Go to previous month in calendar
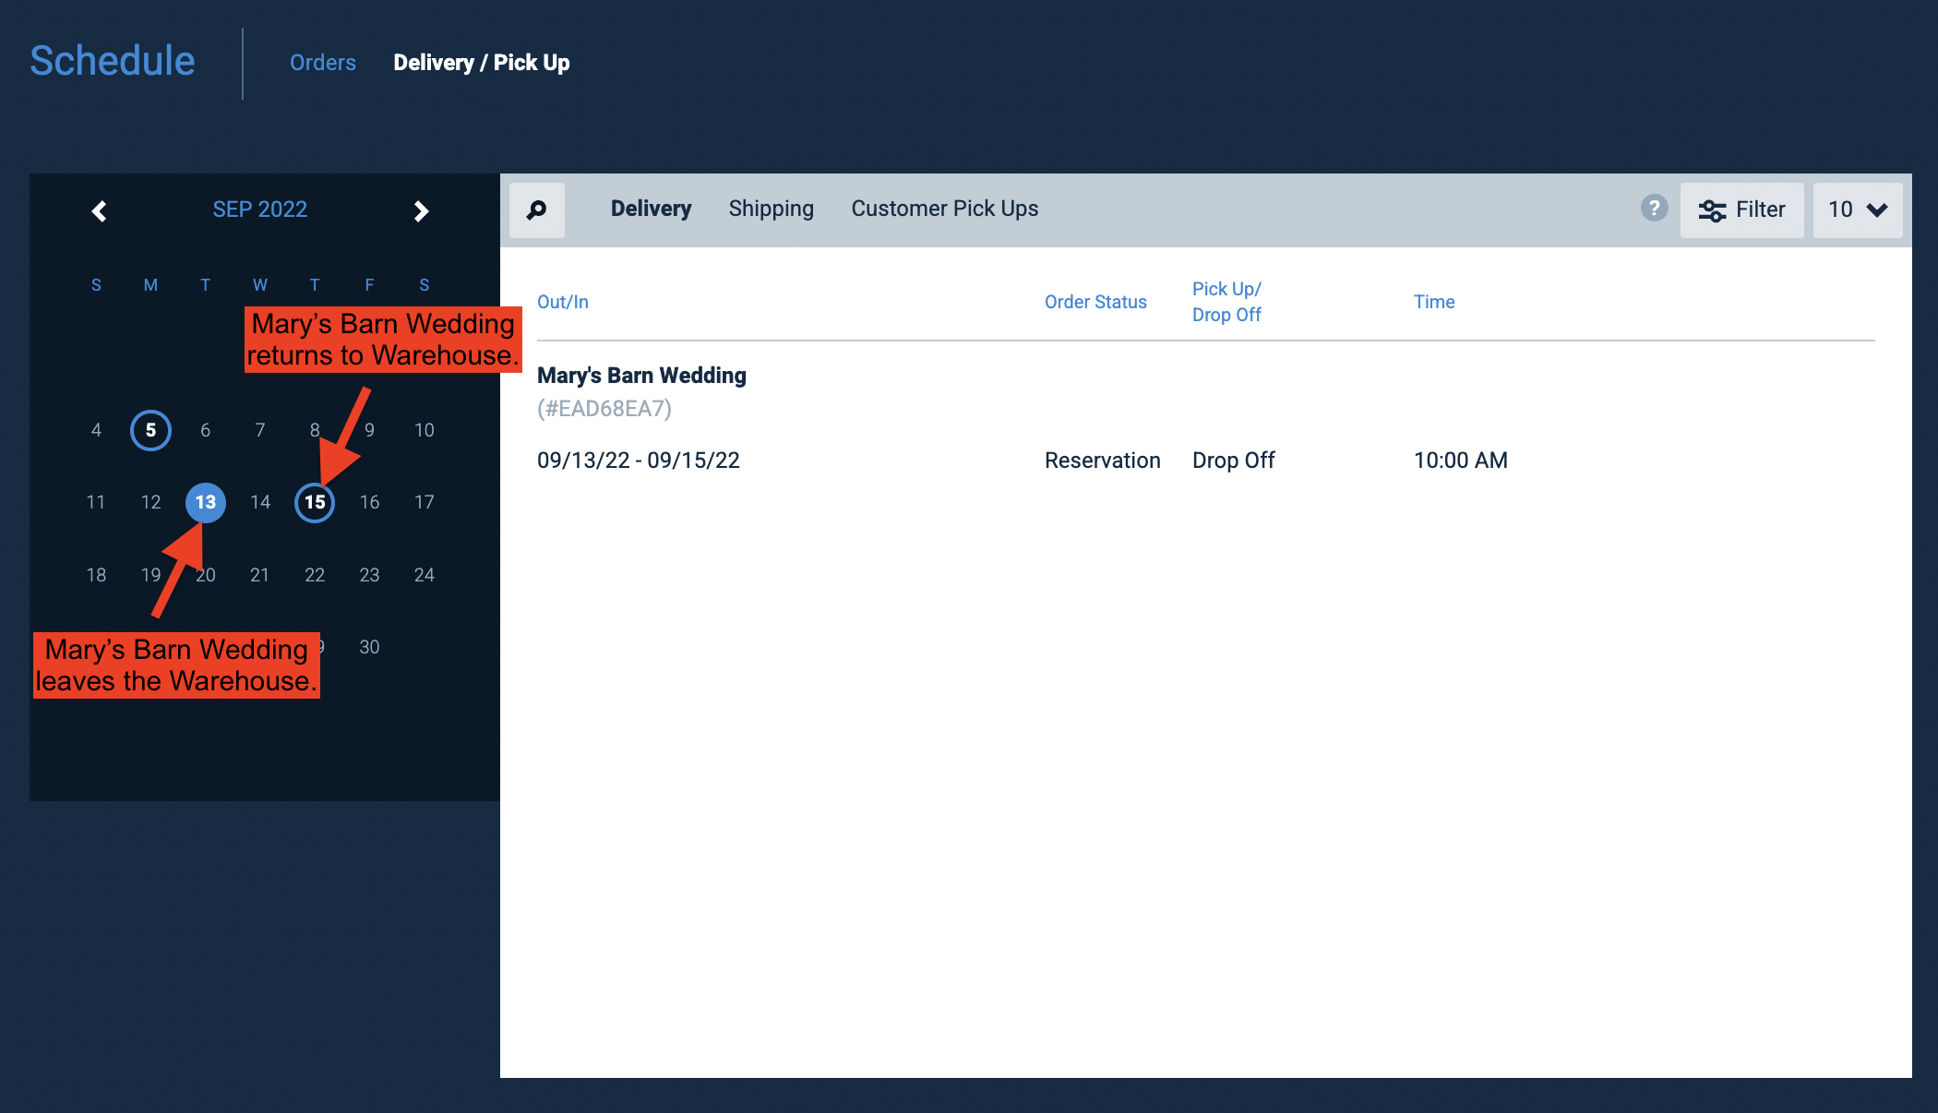This screenshot has width=1938, height=1113. click(x=100, y=211)
